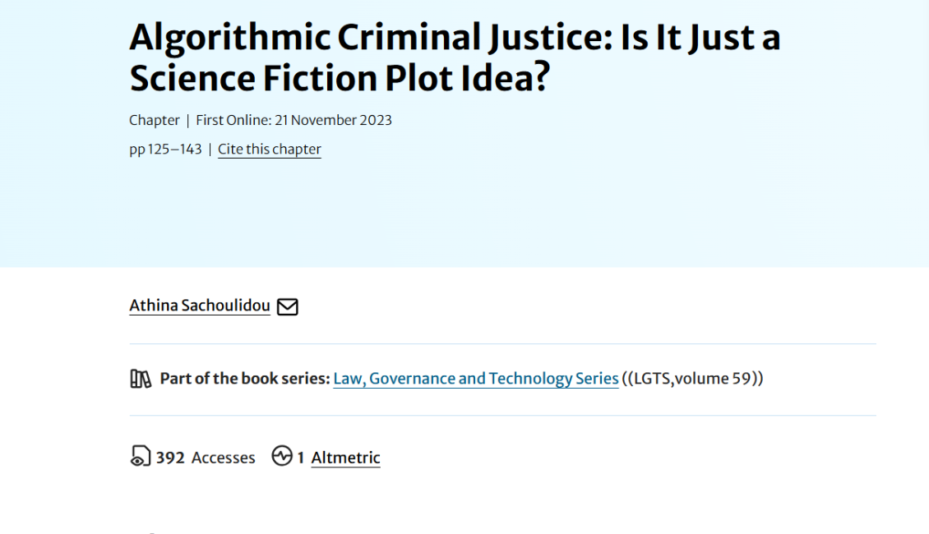Follow the Altmetric link

pos(345,458)
